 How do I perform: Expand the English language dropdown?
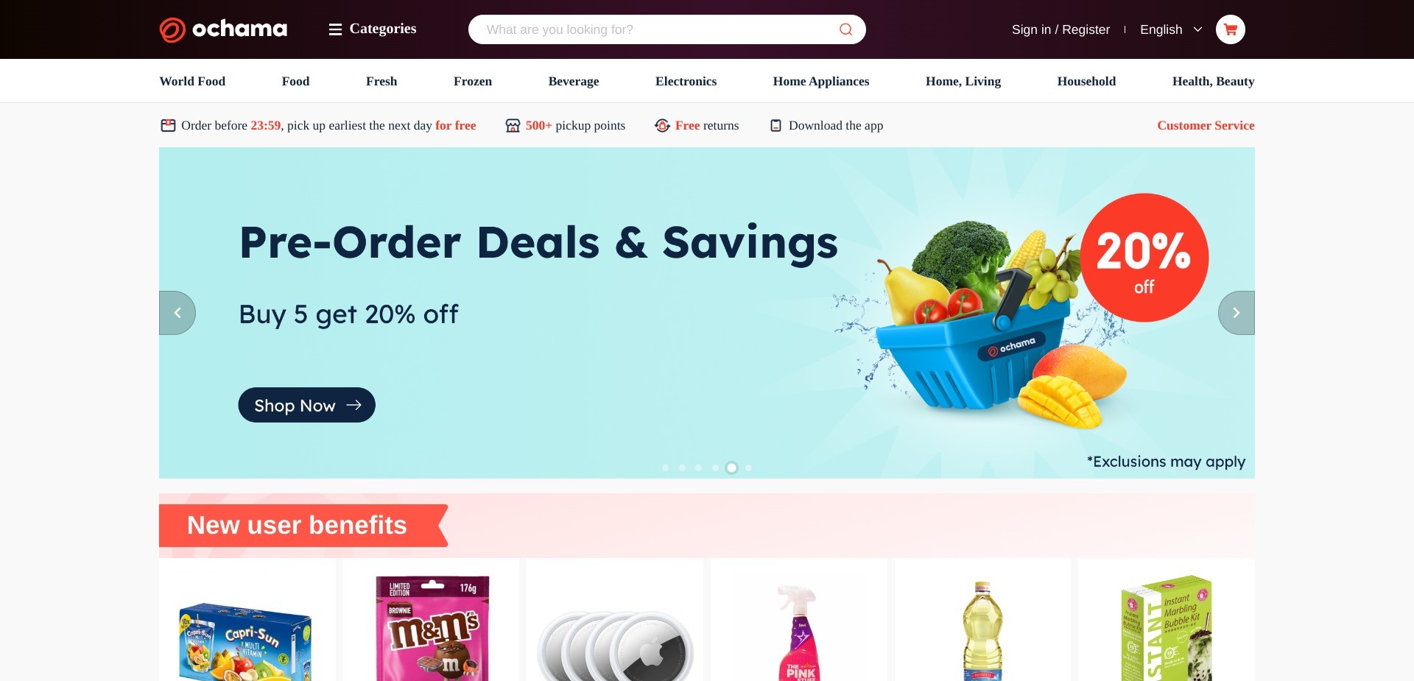[1171, 29]
